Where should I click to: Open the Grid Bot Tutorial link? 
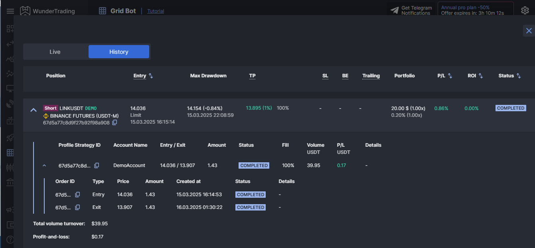(155, 11)
